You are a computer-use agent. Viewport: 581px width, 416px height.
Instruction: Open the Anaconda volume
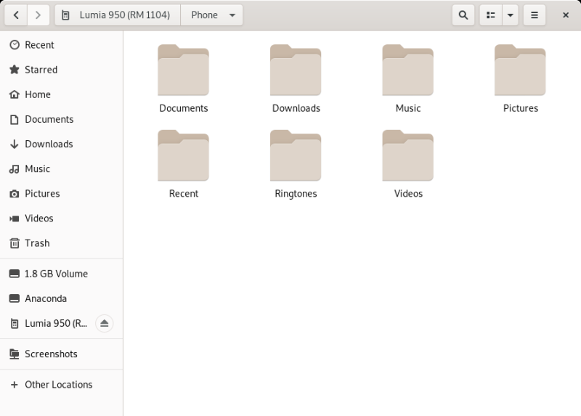(x=46, y=298)
